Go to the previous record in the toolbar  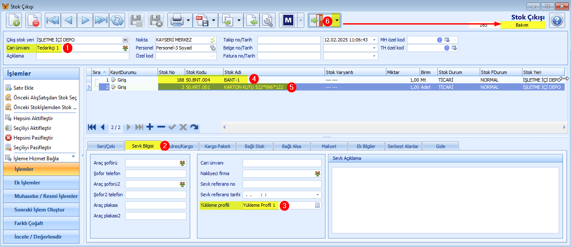[69, 20]
